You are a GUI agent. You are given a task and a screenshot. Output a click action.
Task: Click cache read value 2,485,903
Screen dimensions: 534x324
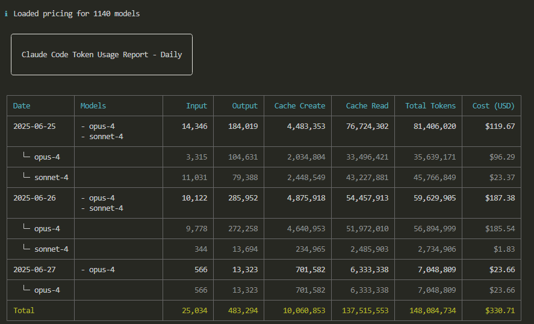pos(370,249)
